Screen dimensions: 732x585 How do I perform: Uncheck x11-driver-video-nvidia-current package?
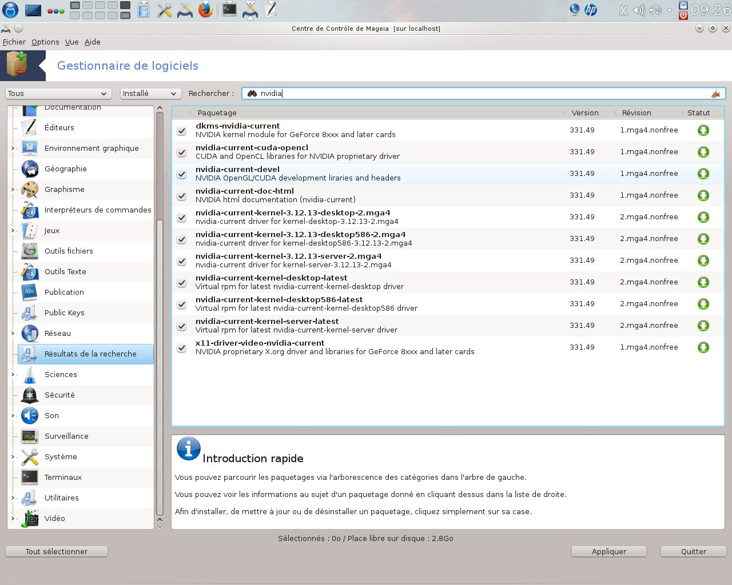coord(182,348)
